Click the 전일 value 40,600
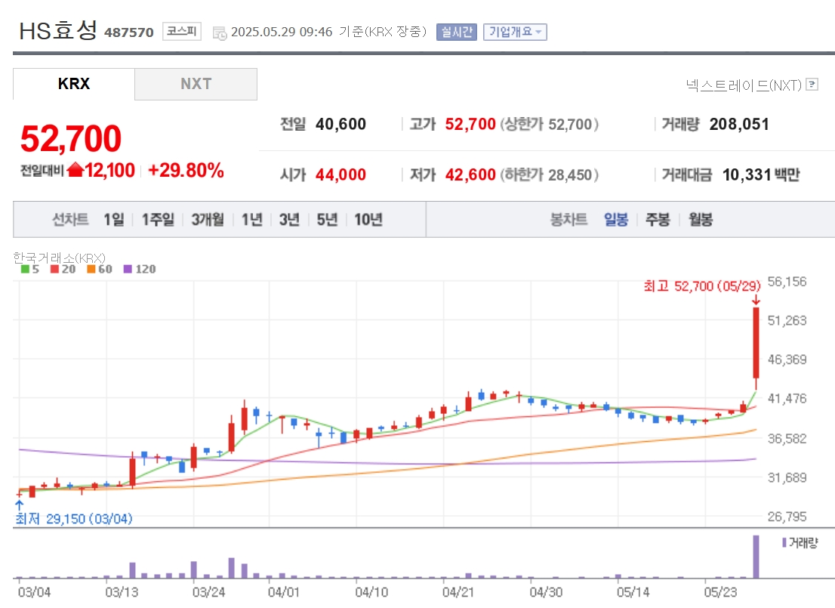 coord(340,124)
